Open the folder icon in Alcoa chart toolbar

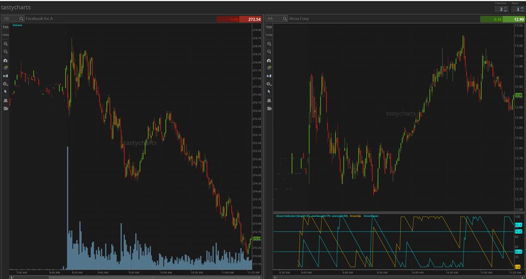(x=269, y=108)
